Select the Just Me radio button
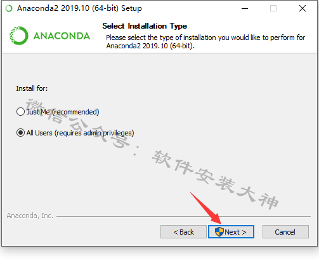319x260 pixels. click(x=20, y=112)
